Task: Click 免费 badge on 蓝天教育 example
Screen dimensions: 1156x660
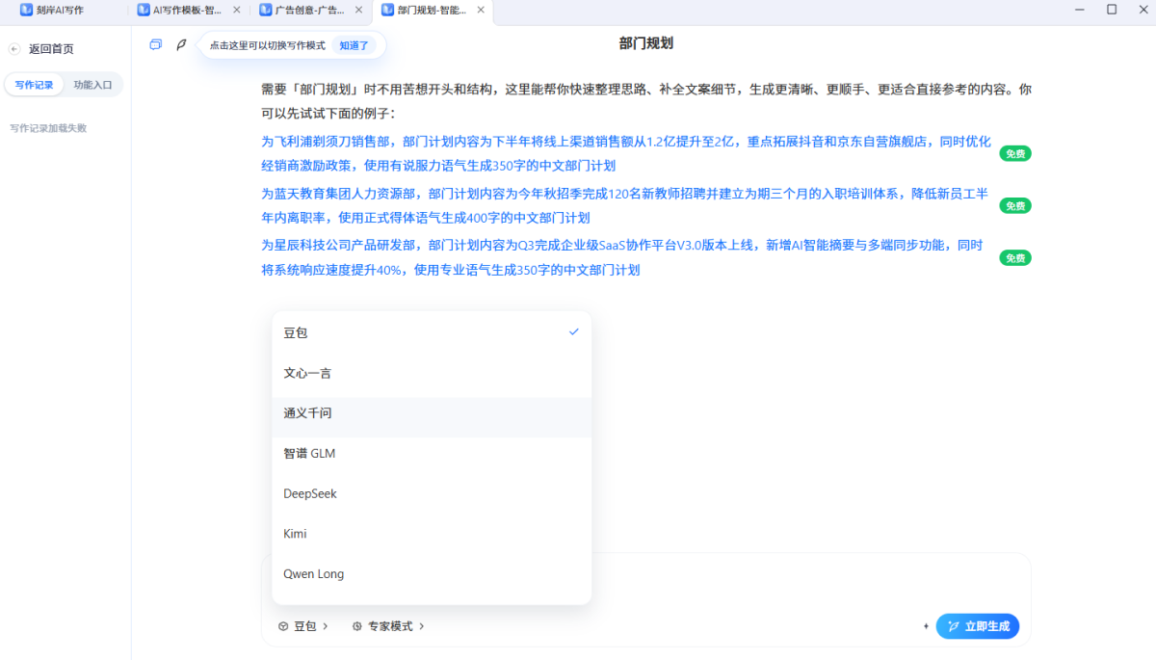Action: [1015, 206]
